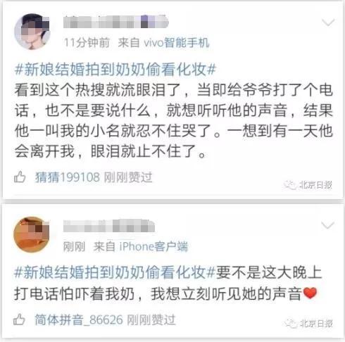Tap the thumbs-up icon beside 简体拼音_86626
Viewport: 345px width, 342px height.
tap(19, 319)
